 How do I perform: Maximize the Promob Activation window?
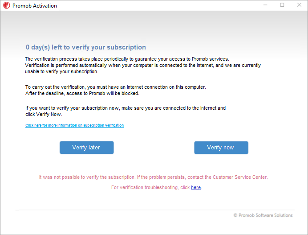(x=282, y=5)
